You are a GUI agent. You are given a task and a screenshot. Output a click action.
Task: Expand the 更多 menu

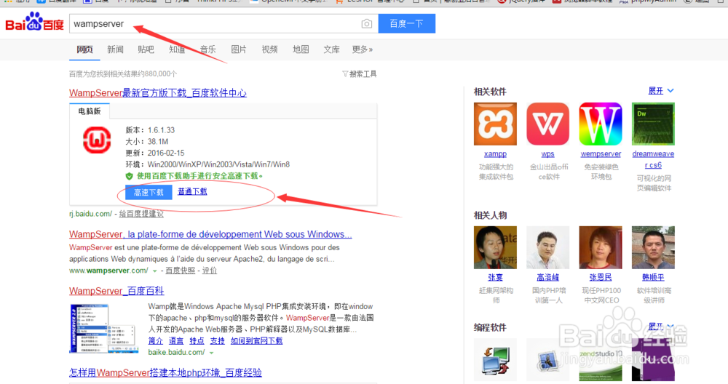(x=362, y=49)
